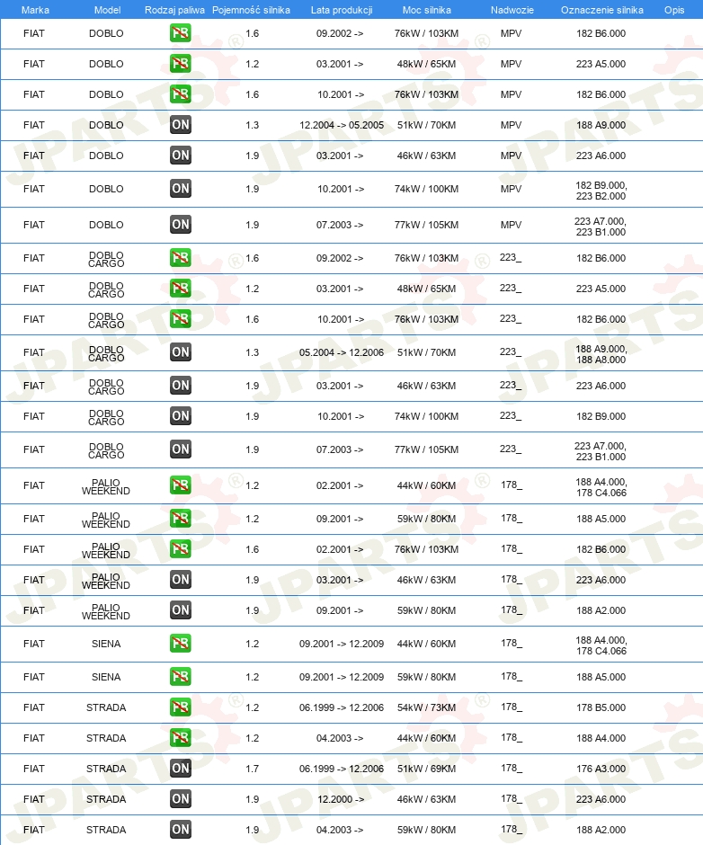Click production years 12.2004 -> 05.2005
The image size is (703, 845).
click(342, 125)
